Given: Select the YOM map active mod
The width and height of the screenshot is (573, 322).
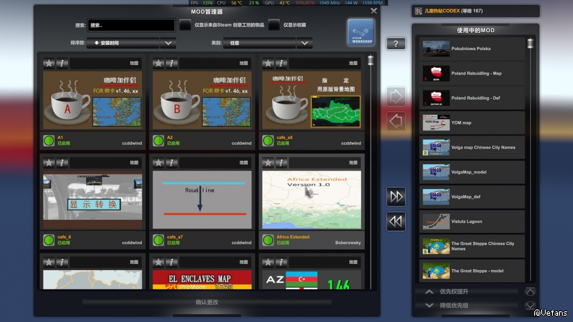Looking at the screenshot, I should pos(472,123).
